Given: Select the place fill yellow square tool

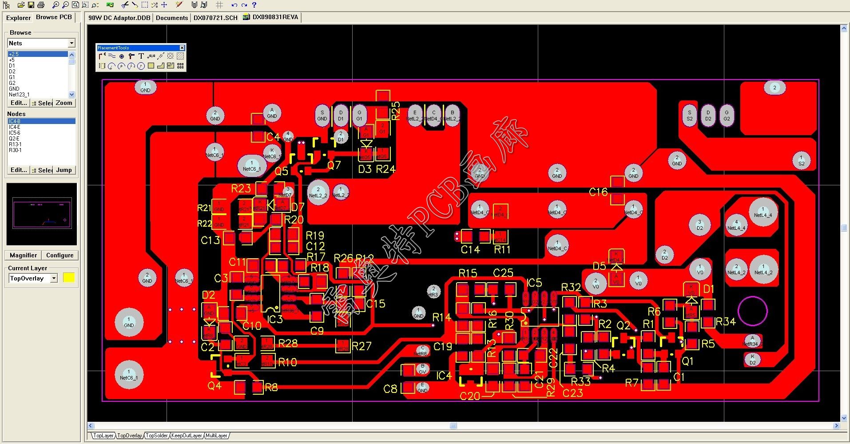Looking at the screenshot, I should point(151,66).
